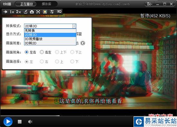Click the 显示方式 label
Viewport: 177px width, 127px height.
pyautogui.click(x=14, y=34)
